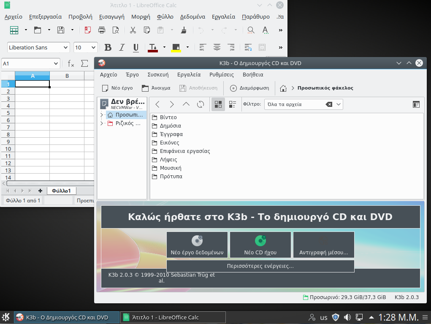The image size is (431, 324).
Task: Go back in K3b file browser
Action: point(157,104)
